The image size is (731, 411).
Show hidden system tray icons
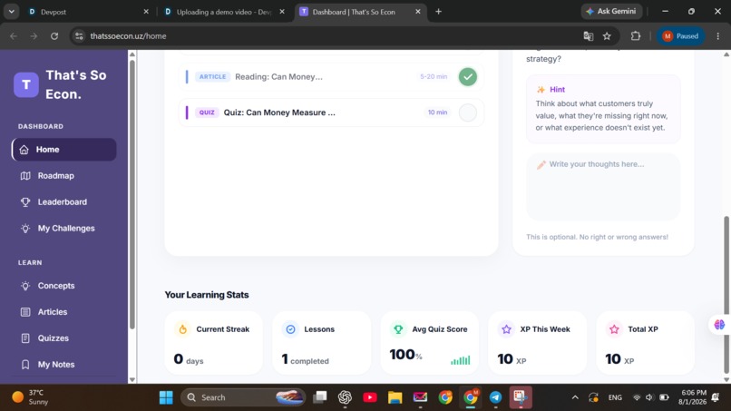(x=575, y=397)
